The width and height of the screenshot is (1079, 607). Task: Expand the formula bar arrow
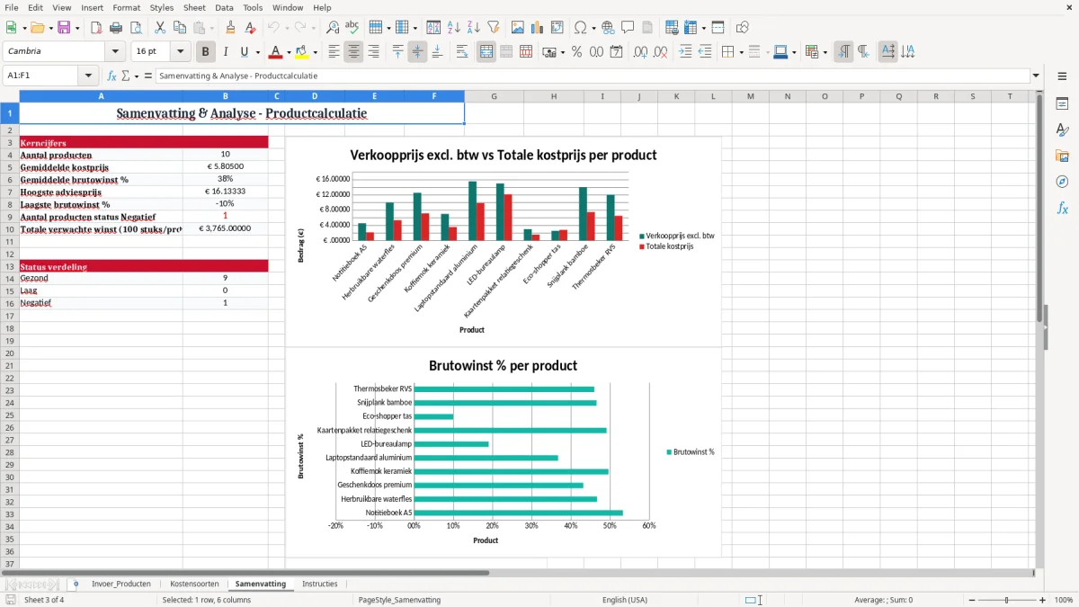(1037, 76)
